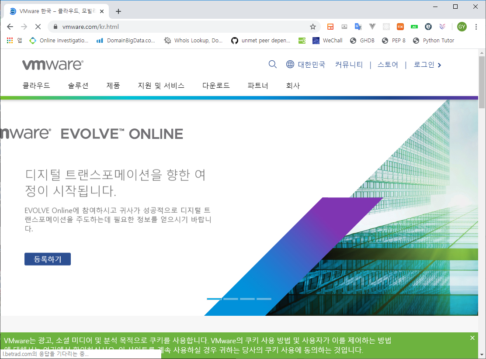Open the 솔루션 menu
The width and height of the screenshot is (486, 359).
(78, 86)
